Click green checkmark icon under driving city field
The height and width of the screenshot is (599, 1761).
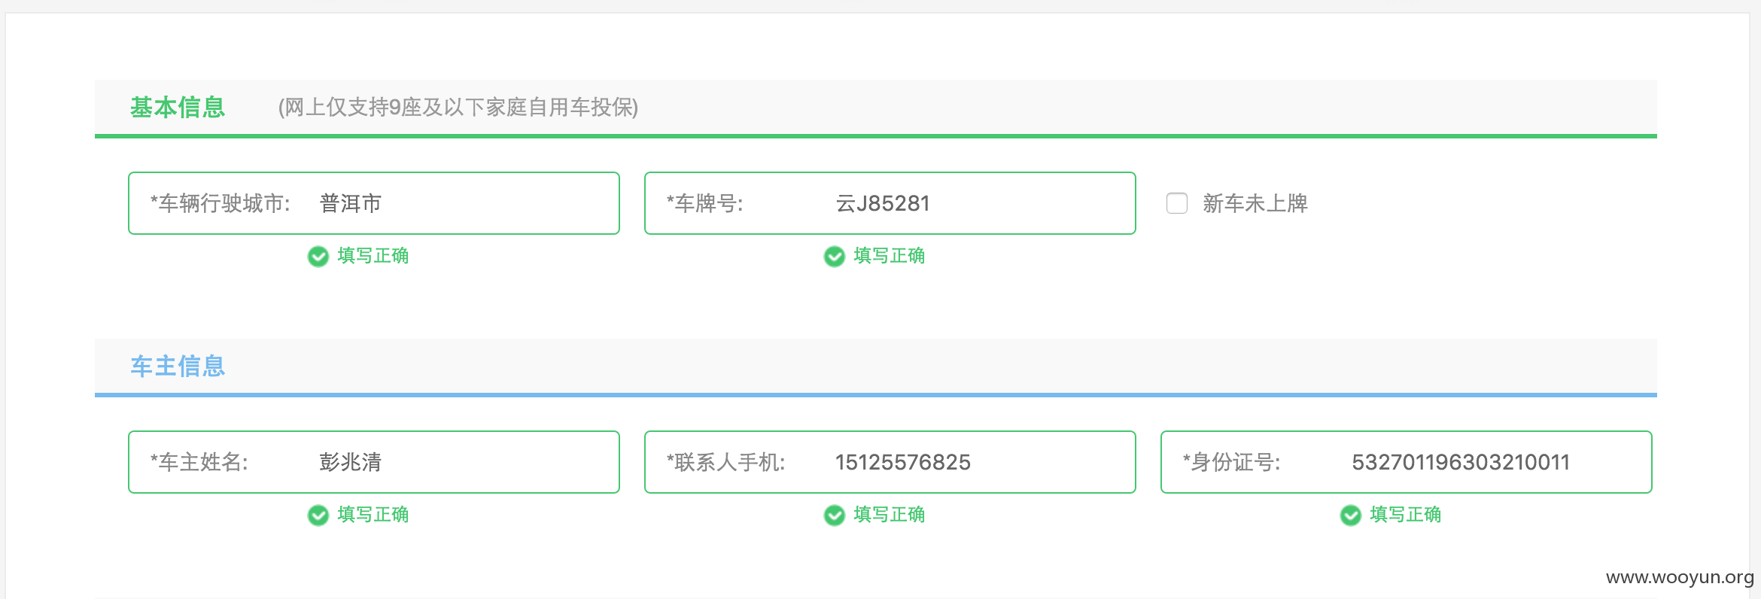318,257
